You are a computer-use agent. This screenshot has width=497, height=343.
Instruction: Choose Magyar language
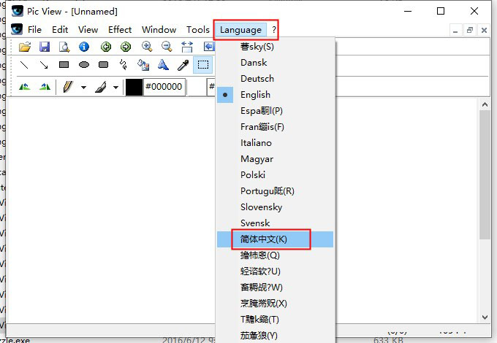click(275, 159)
